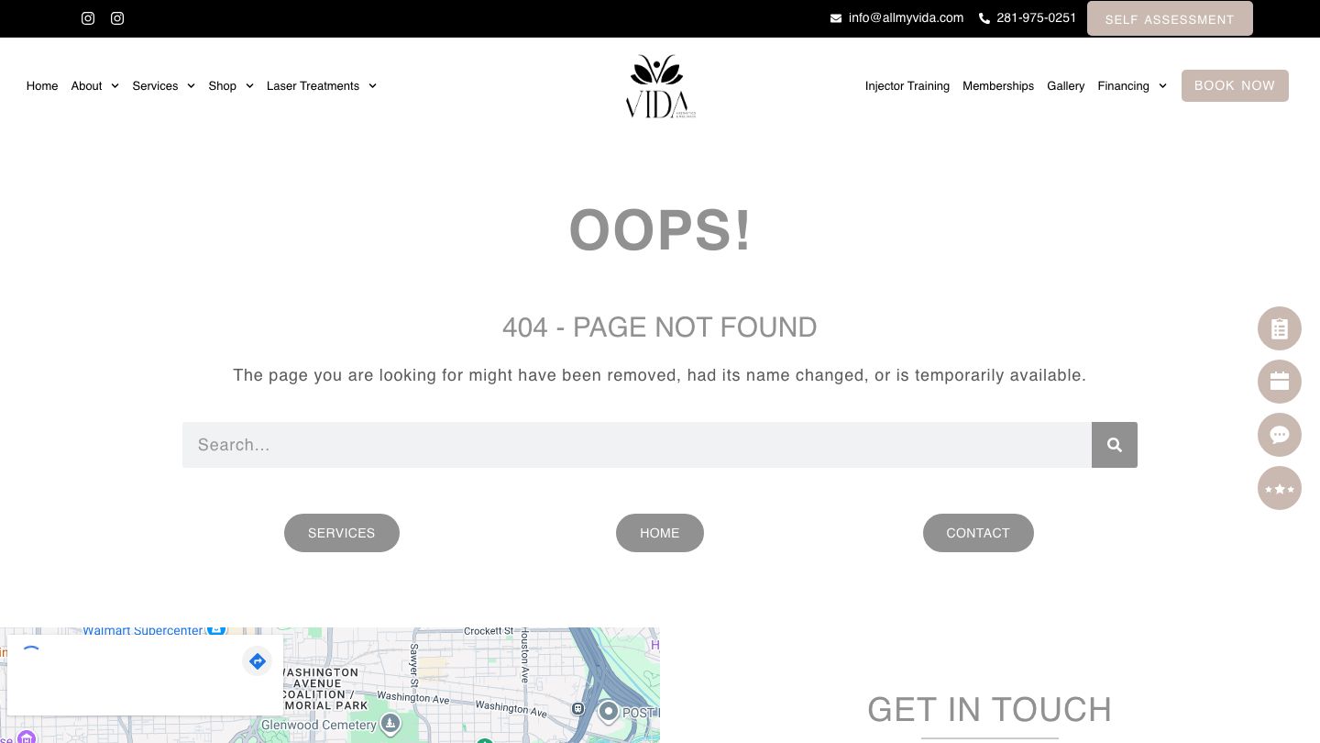Click the VIDA logo
1320x743 pixels.
[x=660, y=86]
